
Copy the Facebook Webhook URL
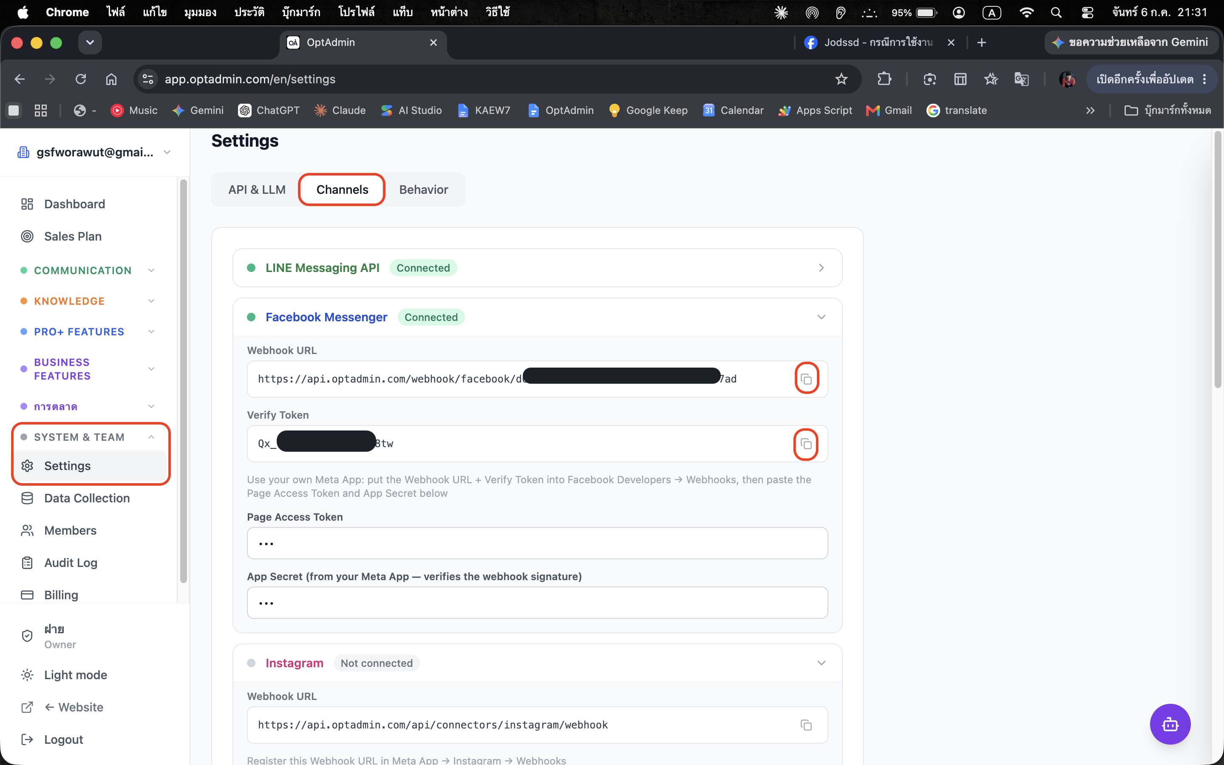pos(806,379)
